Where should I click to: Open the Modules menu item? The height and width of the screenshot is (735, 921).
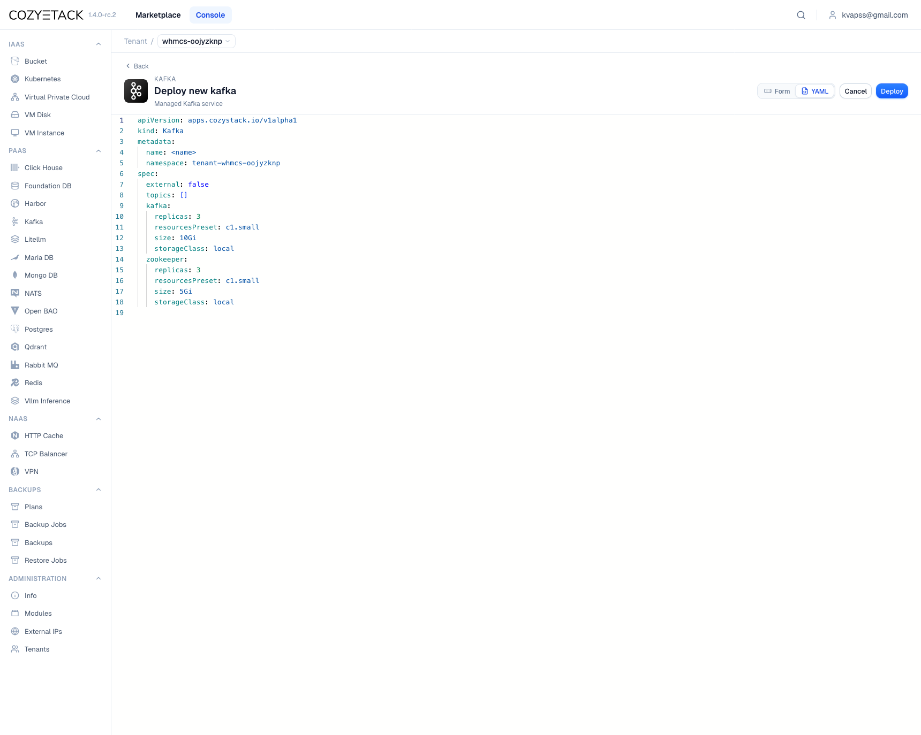[x=38, y=613]
